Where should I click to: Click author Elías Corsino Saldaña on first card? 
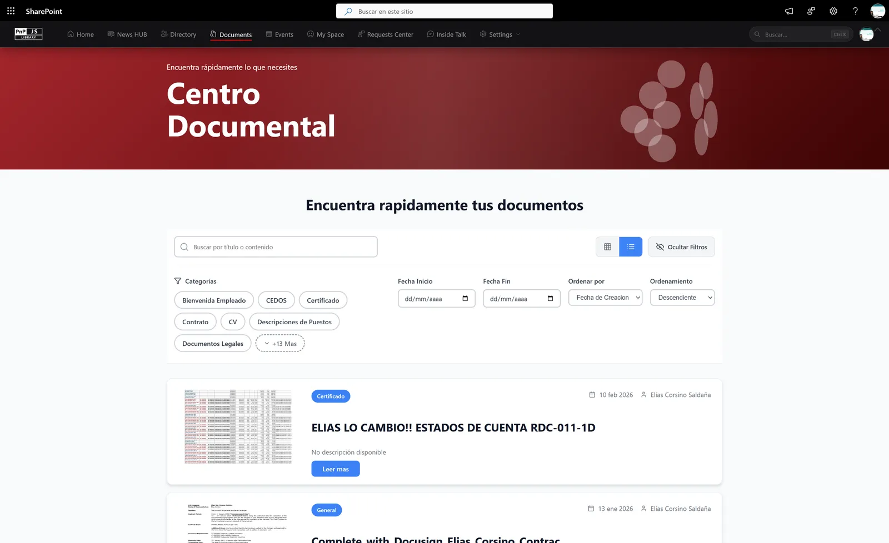(681, 395)
